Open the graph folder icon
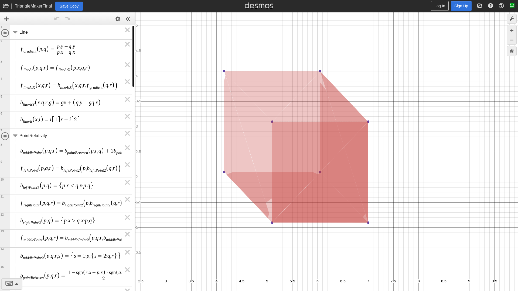Image resolution: width=518 pixels, height=291 pixels. point(6,6)
